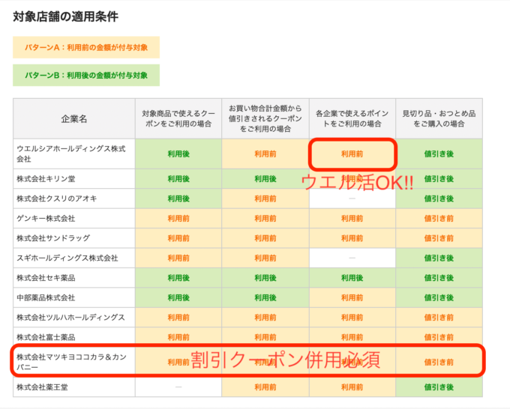Click the heading 対象店舗の適用条件
This screenshot has width=510, height=409.
pyautogui.click(x=65, y=16)
